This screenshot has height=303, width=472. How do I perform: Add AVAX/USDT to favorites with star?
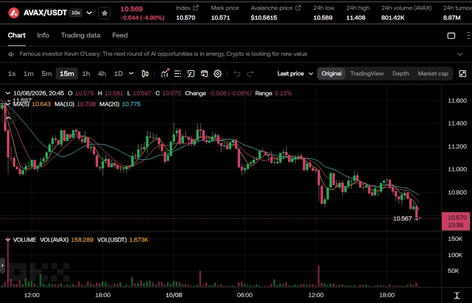[x=105, y=13]
